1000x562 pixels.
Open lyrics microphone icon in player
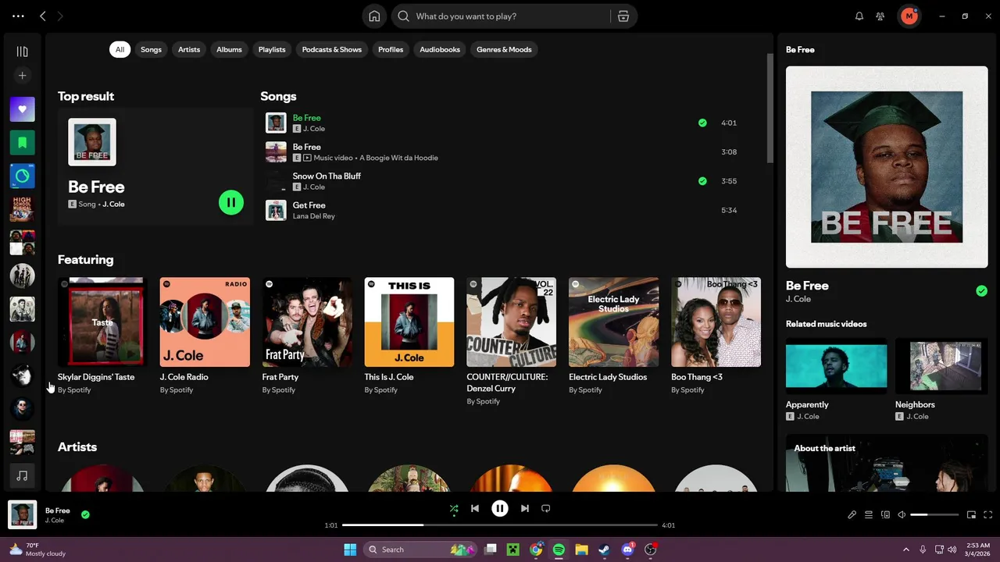(852, 515)
